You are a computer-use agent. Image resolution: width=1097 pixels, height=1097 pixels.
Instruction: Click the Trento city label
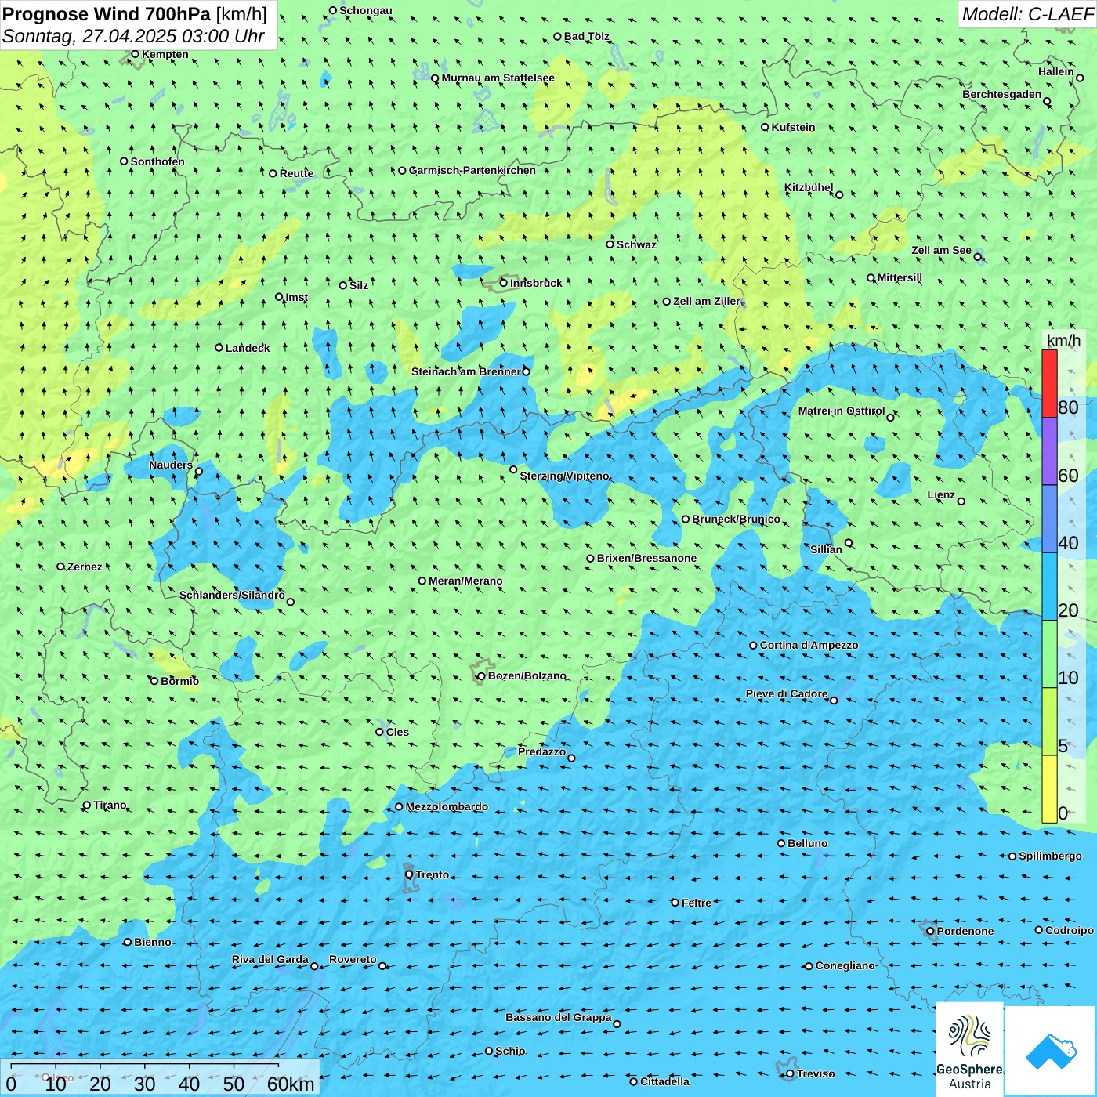[433, 874]
